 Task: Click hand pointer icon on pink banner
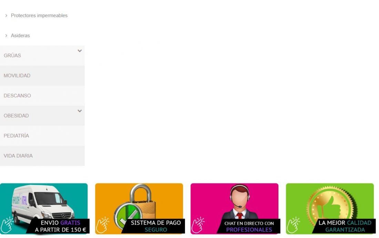(198, 225)
